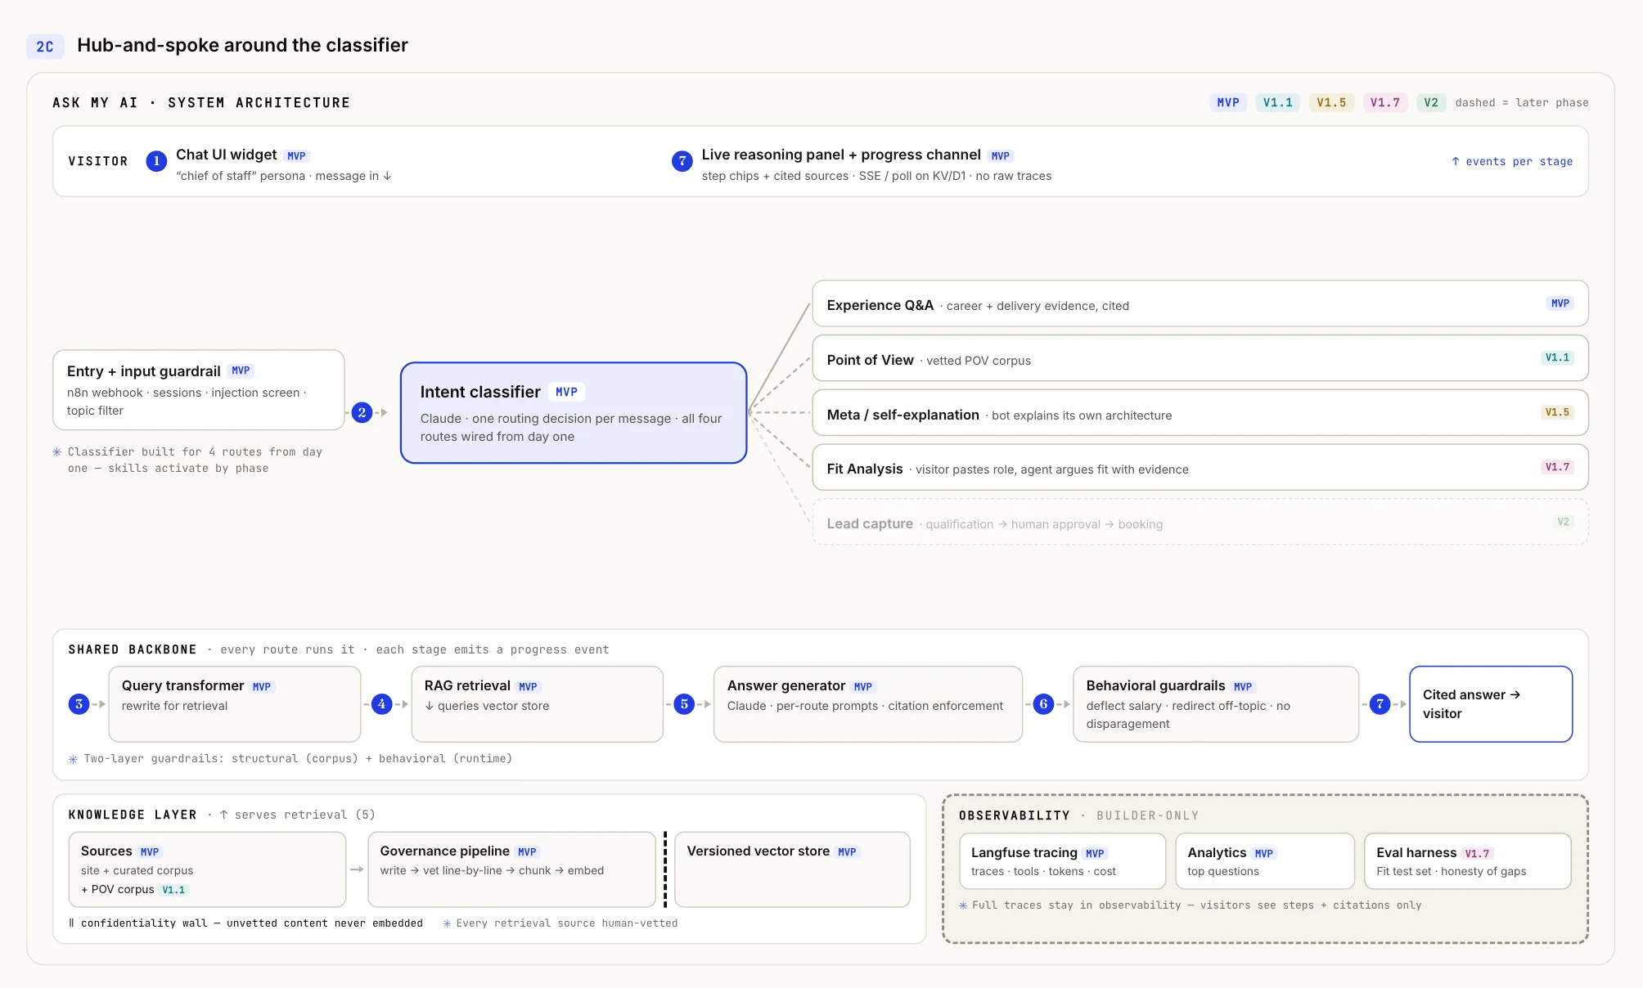The image size is (1643, 988).
Task: Open the RAG retrieval stage box
Action: pyautogui.click(x=538, y=704)
